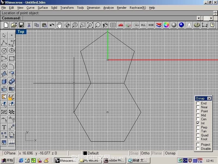
Task: Select the Rectangle tool
Action: (12, 58)
